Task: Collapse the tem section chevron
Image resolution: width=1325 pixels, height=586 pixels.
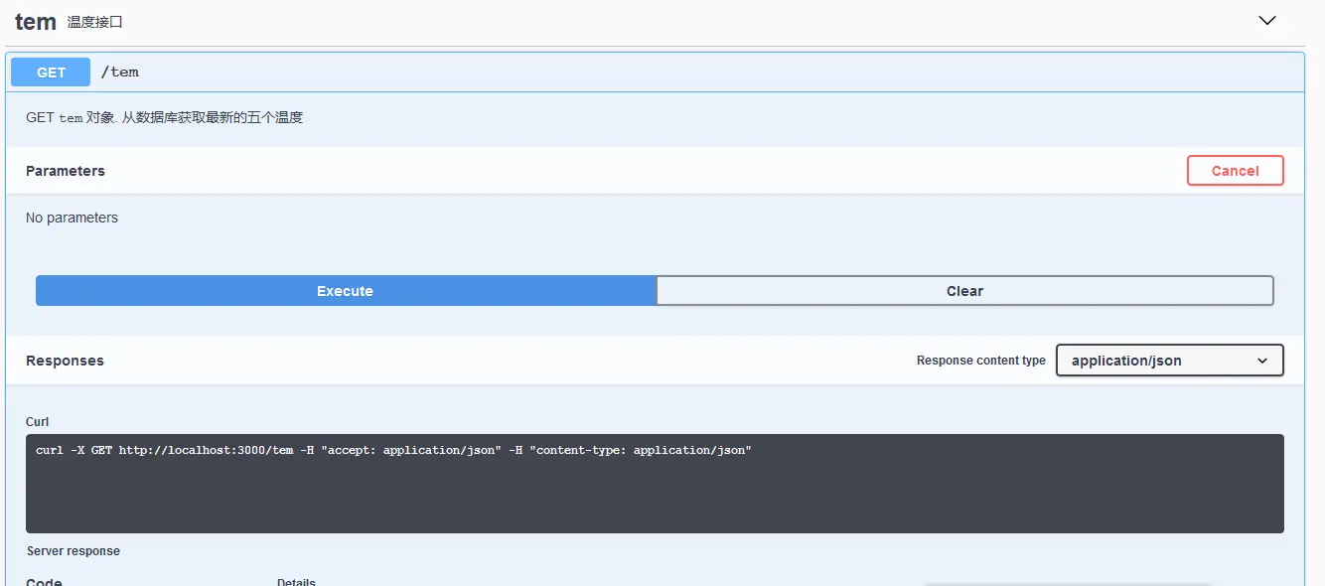Action: [x=1266, y=20]
